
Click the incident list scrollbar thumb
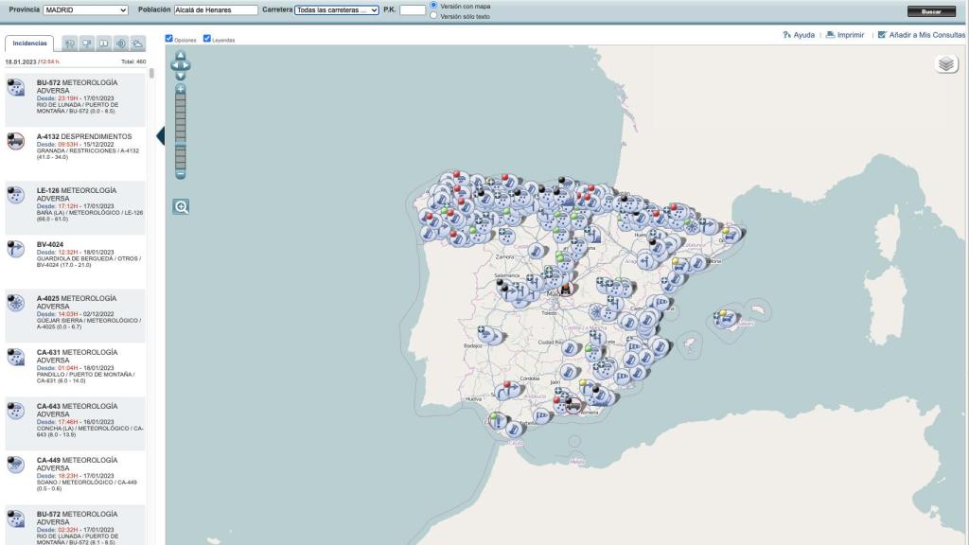click(x=151, y=73)
